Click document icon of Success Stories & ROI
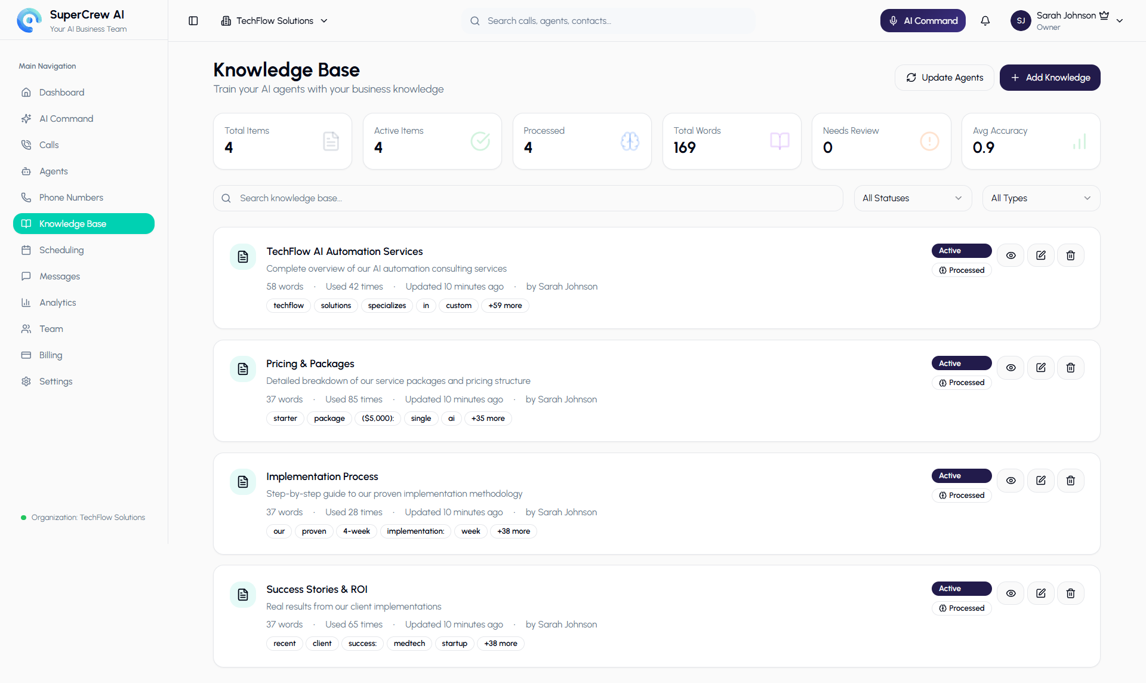Viewport: 1146px width, 683px height. point(243,595)
